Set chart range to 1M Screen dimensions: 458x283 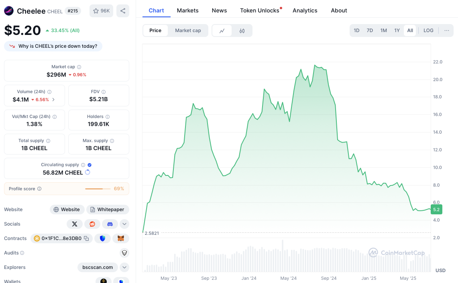(x=383, y=31)
